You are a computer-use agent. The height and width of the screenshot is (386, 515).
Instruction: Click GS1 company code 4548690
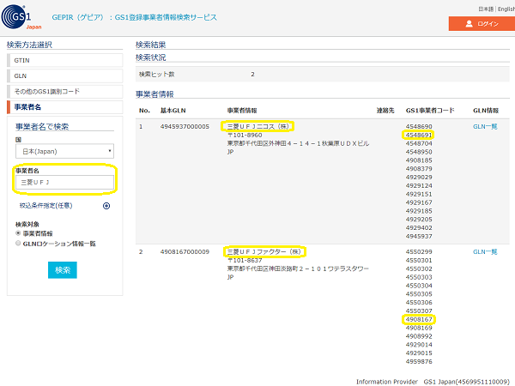click(419, 126)
